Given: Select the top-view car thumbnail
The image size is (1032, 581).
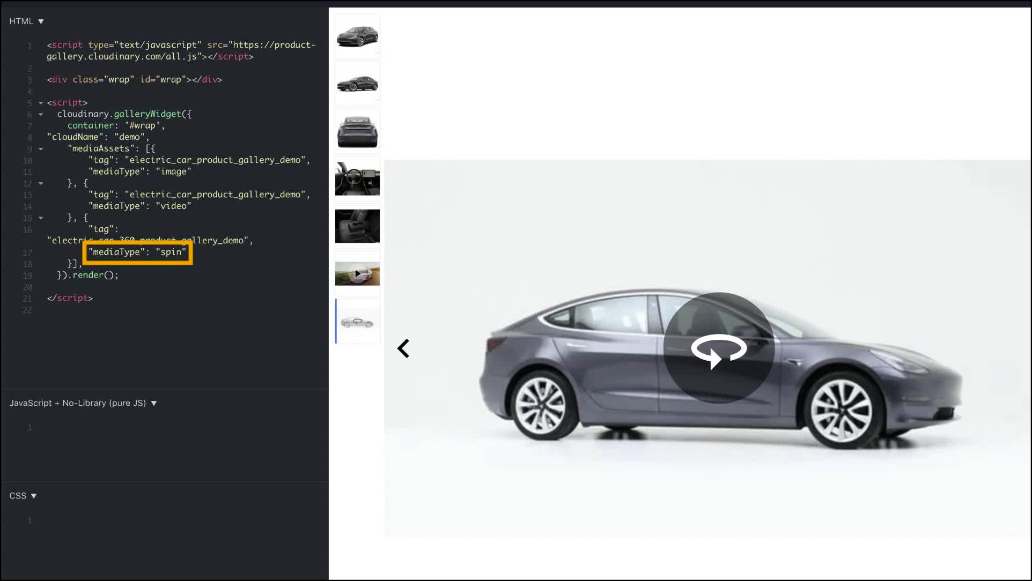Looking at the screenshot, I should [357, 36].
